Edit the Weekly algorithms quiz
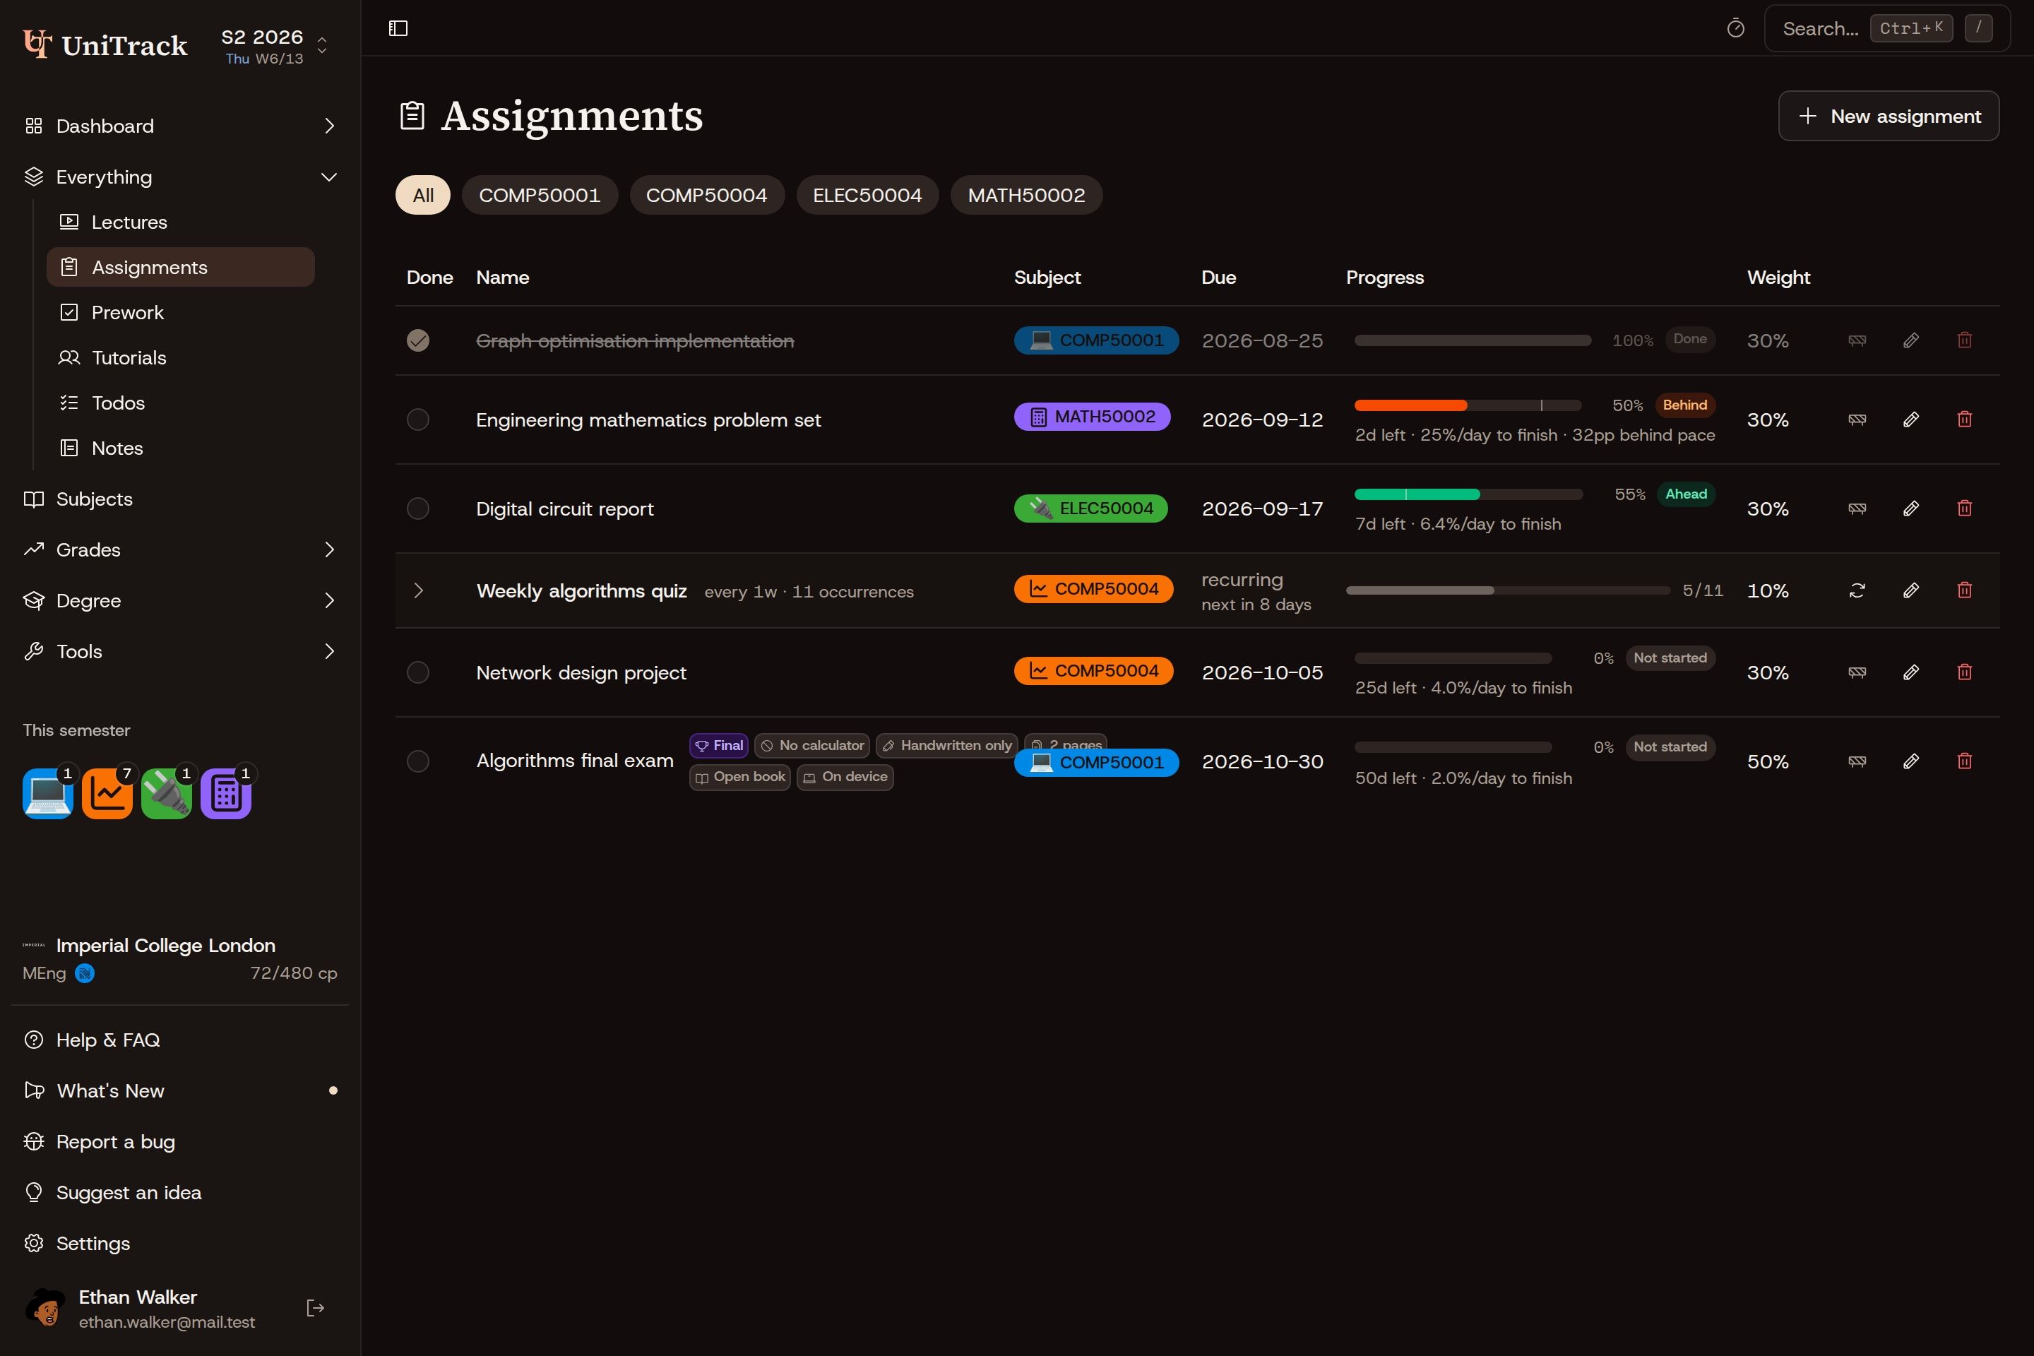 [1910, 590]
